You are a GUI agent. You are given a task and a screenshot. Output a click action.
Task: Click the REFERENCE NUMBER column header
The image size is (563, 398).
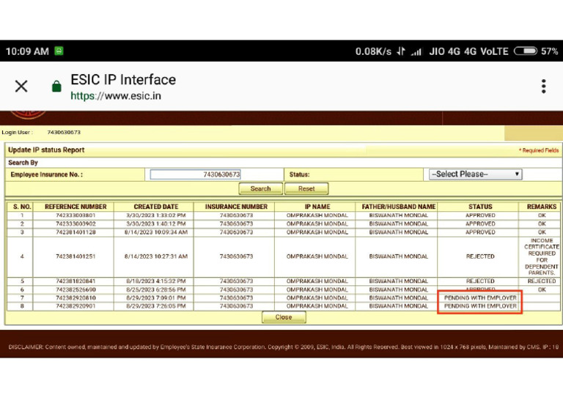76,207
